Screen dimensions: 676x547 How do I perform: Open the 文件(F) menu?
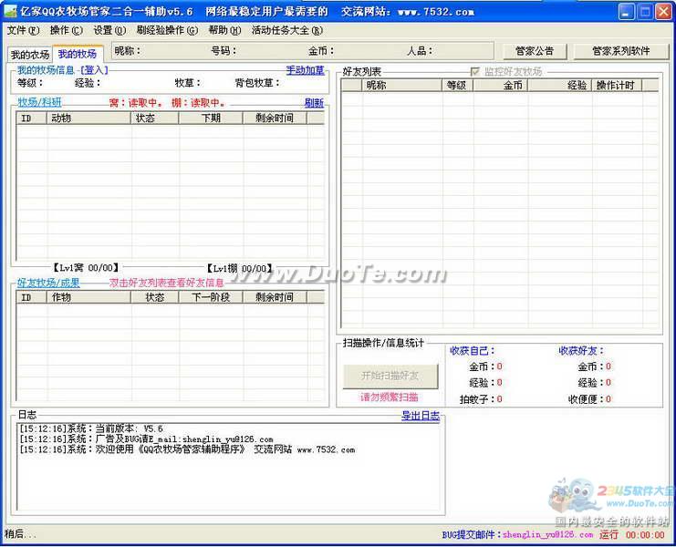23,31
